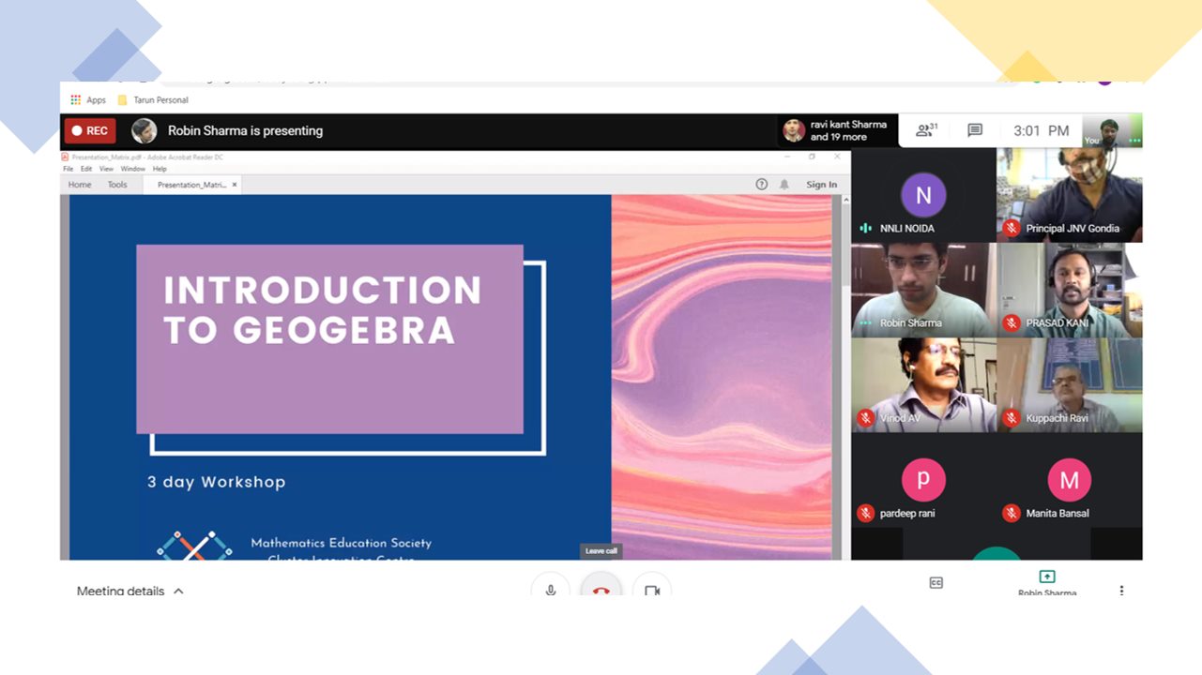Click the Acrobat window restore button
The width and height of the screenshot is (1202, 675).
812,157
